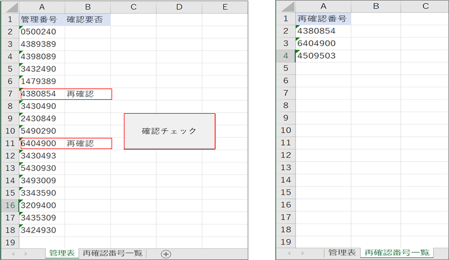Select the 管理表 tab in left workbook
449x260 pixels.
click(x=62, y=253)
